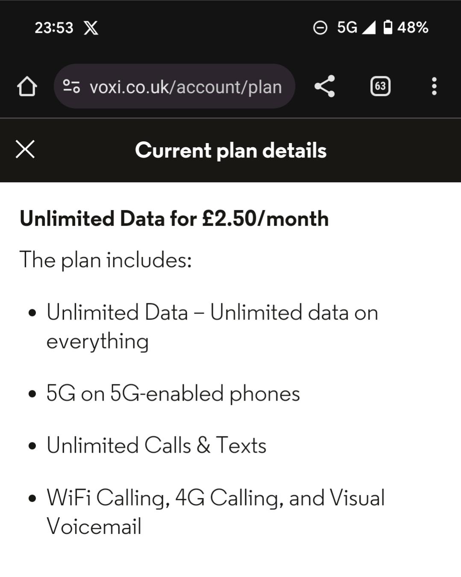Select the Unlimited Data for £2.50/month heading
Screen dimensions: 461x577
click(x=174, y=219)
